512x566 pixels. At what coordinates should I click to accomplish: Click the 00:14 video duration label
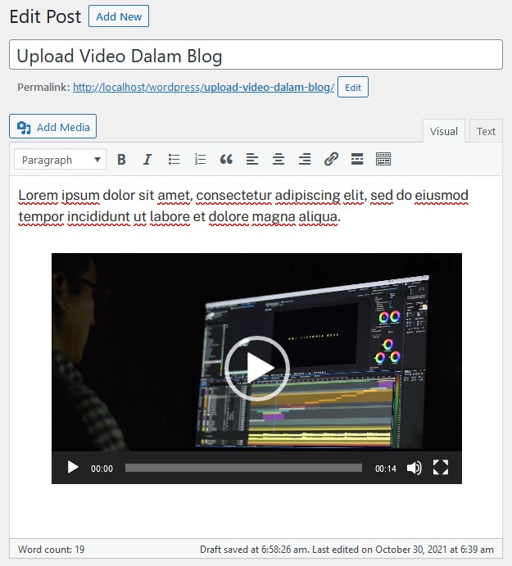(386, 469)
